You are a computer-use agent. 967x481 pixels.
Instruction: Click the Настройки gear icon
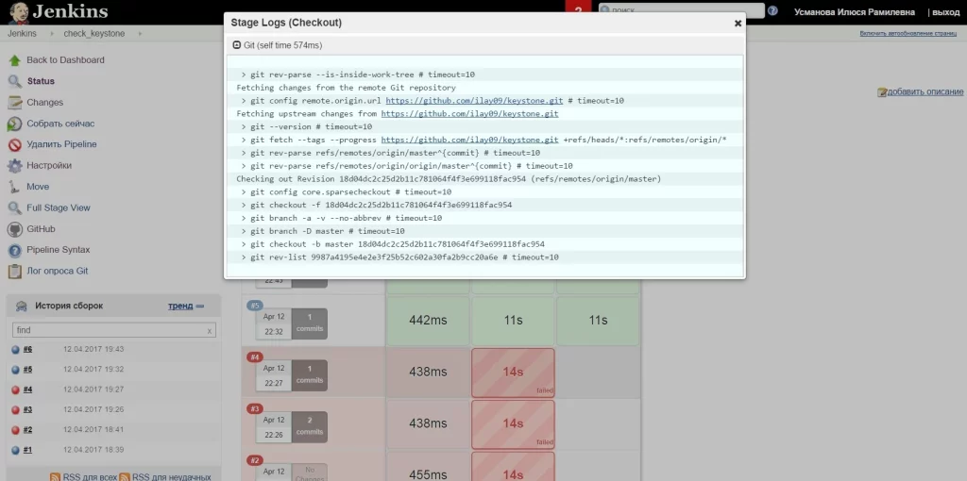tap(15, 166)
